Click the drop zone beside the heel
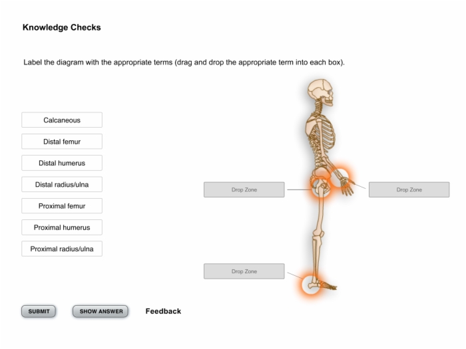This screenshot has width=466, height=349. point(244,271)
